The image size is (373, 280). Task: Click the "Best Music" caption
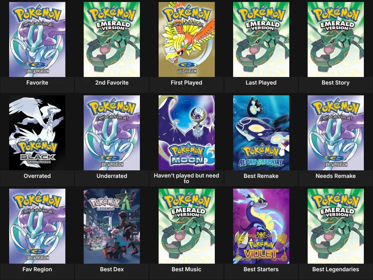click(x=186, y=269)
